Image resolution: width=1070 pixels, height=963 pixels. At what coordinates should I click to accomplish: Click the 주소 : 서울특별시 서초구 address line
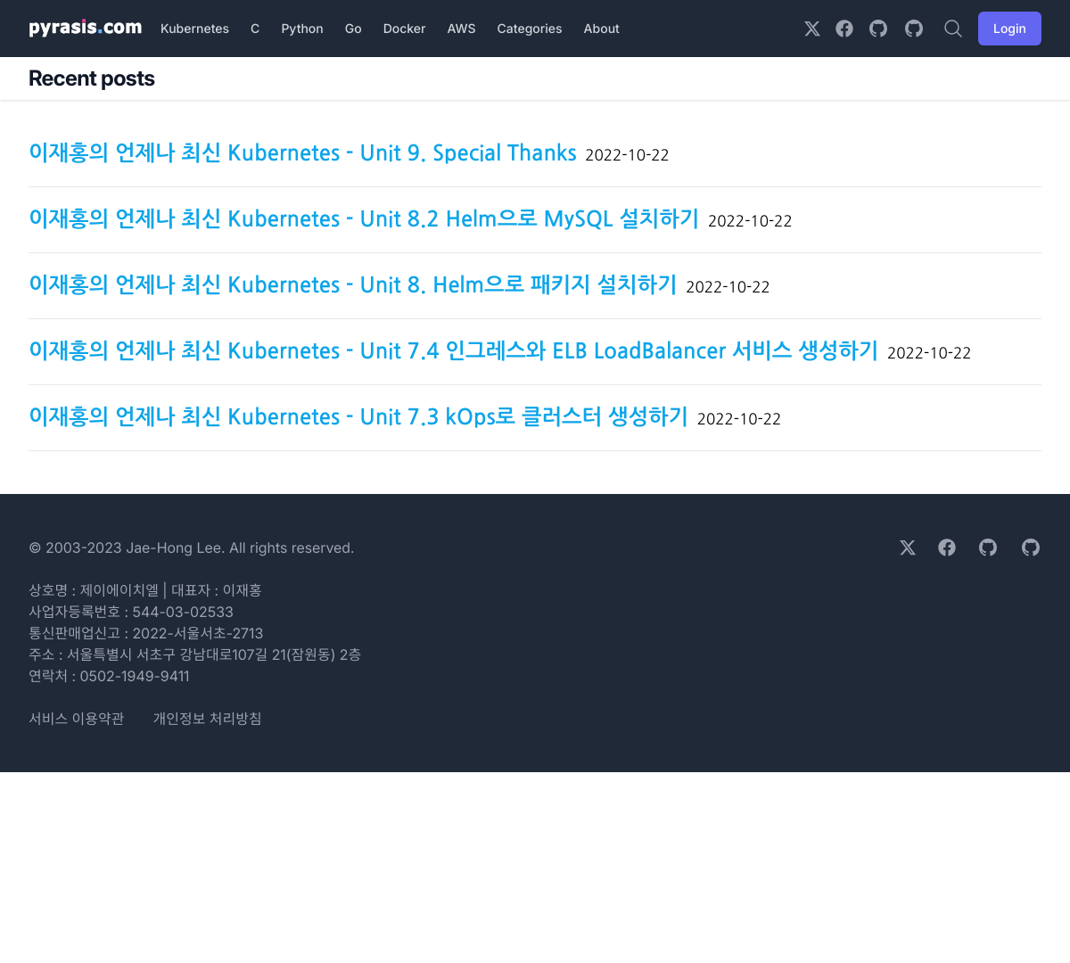[194, 654]
